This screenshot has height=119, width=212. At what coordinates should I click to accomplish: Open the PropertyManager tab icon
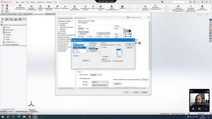(7, 20)
